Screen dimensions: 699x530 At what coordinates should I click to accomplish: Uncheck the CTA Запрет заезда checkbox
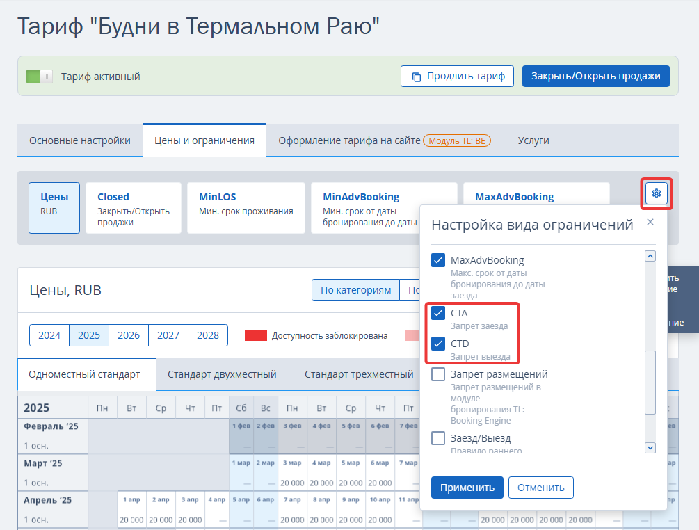(437, 313)
